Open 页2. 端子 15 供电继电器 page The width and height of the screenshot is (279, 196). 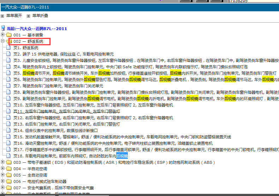click(64, 54)
